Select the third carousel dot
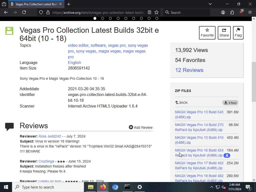 click(110, 18)
